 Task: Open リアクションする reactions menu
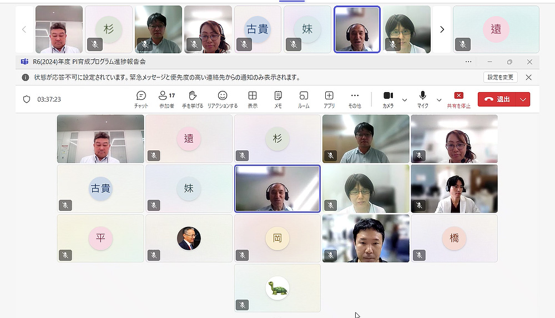pos(222,99)
